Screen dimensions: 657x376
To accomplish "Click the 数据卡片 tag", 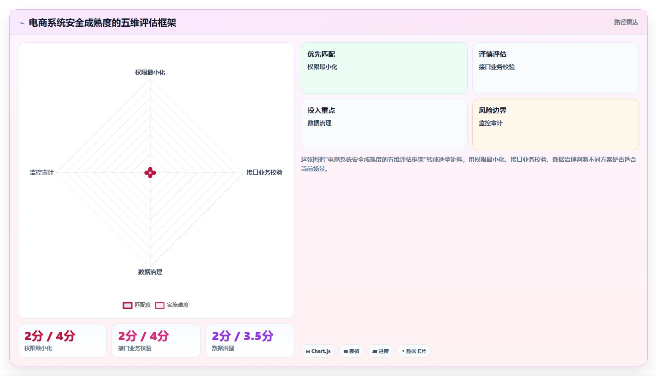I will click(x=414, y=351).
